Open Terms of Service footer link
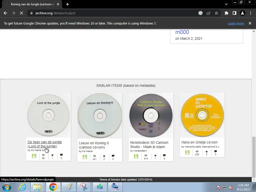The width and height of the screenshot is (256, 192). (126, 179)
